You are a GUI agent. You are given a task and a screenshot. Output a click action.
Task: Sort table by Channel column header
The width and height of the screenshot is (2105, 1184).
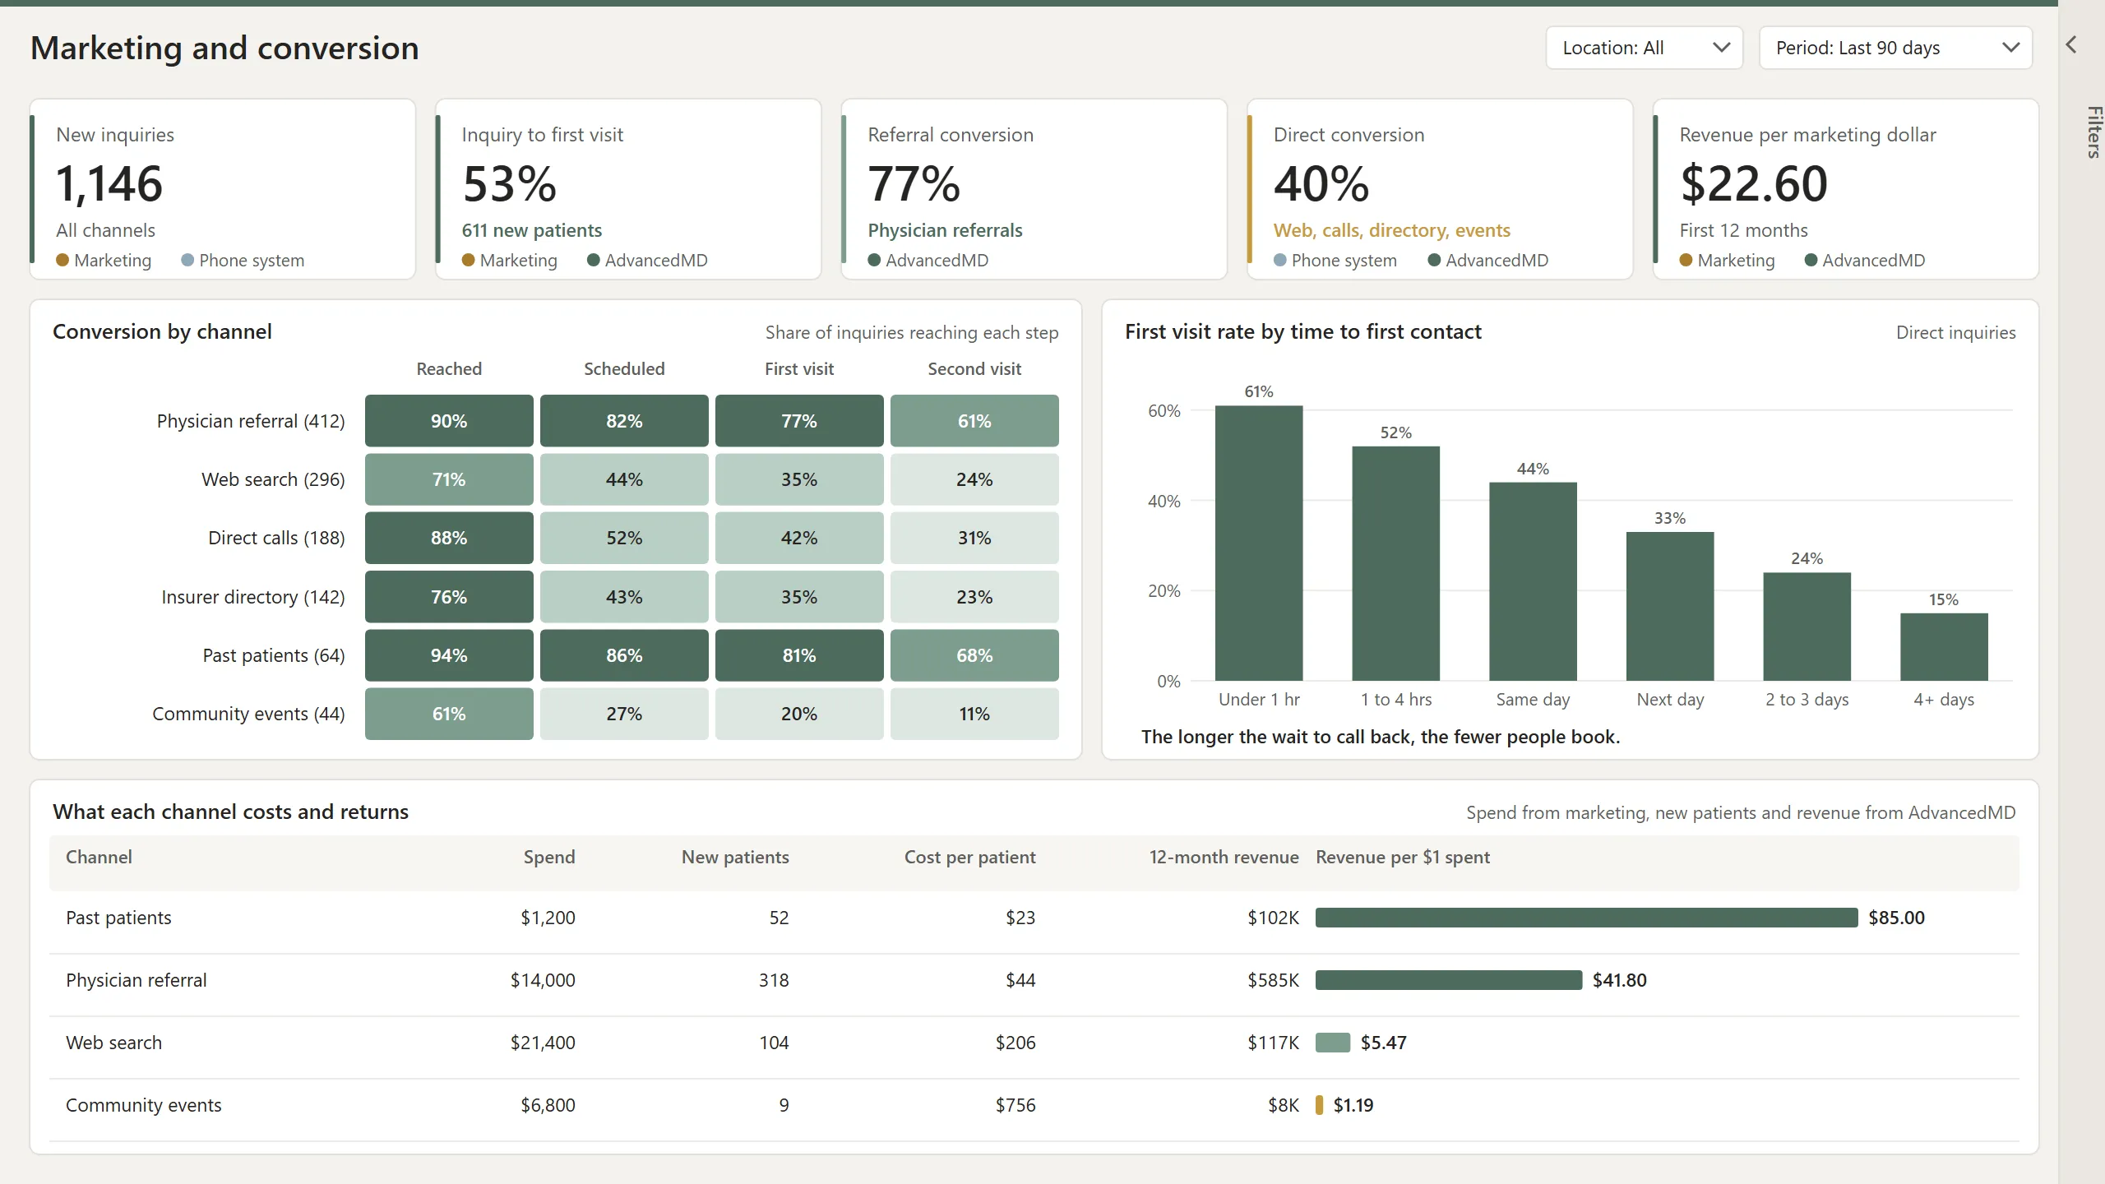click(99, 857)
